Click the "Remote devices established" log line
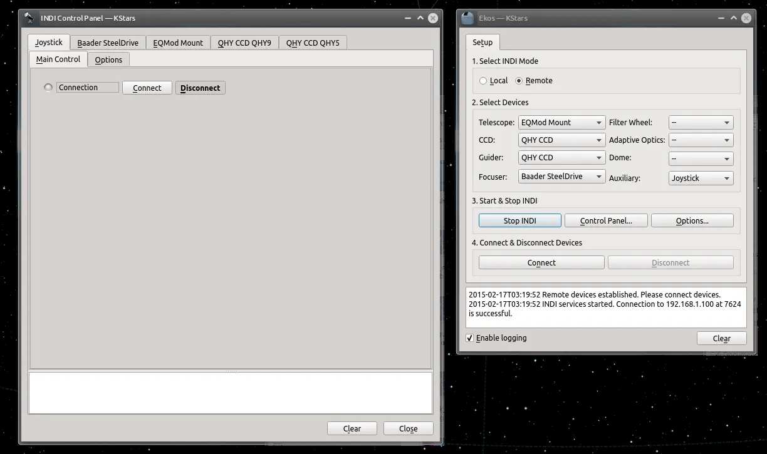The width and height of the screenshot is (767, 454). click(595, 295)
